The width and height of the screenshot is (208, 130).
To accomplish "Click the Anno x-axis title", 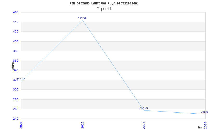I will [x=201, y=127].
